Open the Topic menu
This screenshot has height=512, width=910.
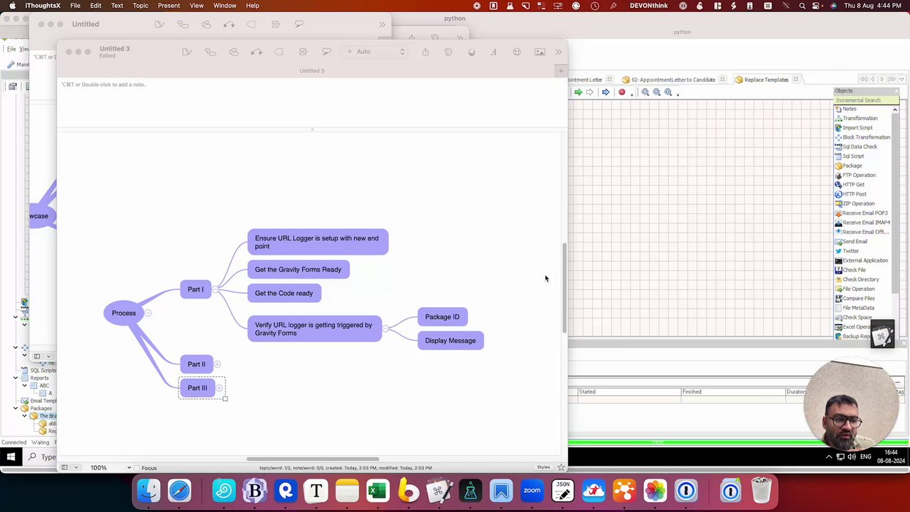140,6
